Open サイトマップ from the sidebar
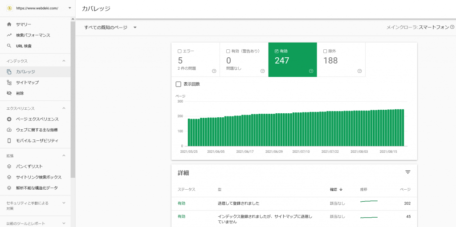Screen dimensions: 456x227 point(27,83)
